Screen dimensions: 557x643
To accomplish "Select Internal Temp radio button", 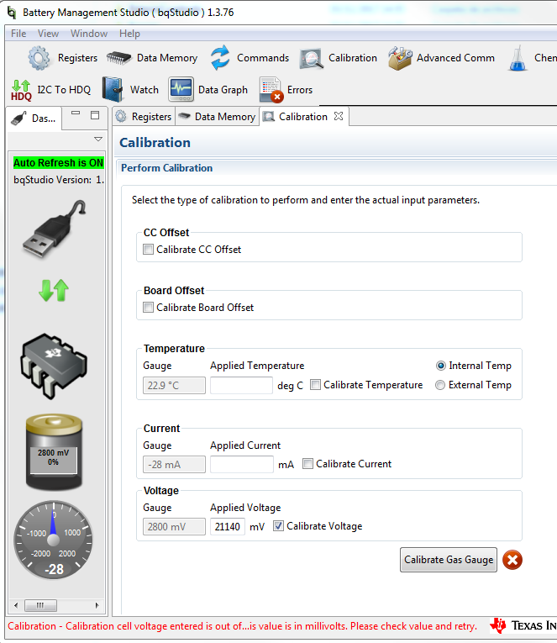I will click(440, 366).
